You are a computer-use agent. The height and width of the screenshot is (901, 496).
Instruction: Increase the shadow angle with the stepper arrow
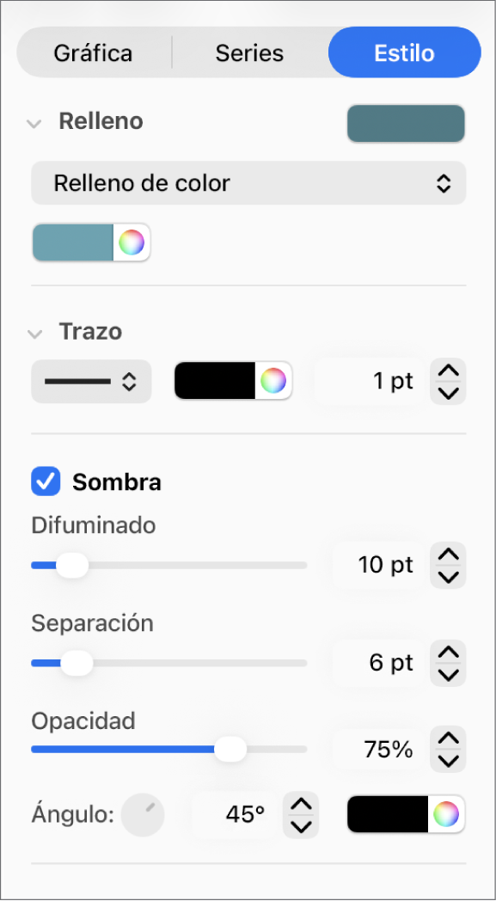(301, 805)
